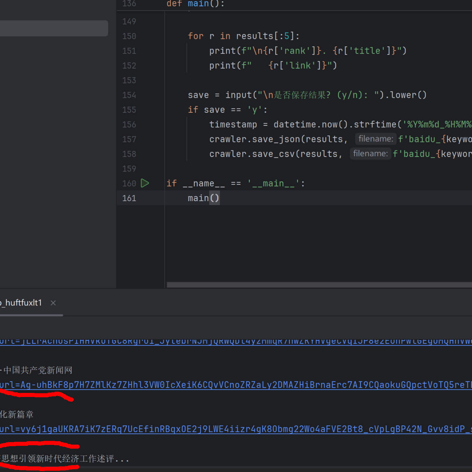Select the huftfuxlt1 run tab

pyautogui.click(x=21, y=303)
